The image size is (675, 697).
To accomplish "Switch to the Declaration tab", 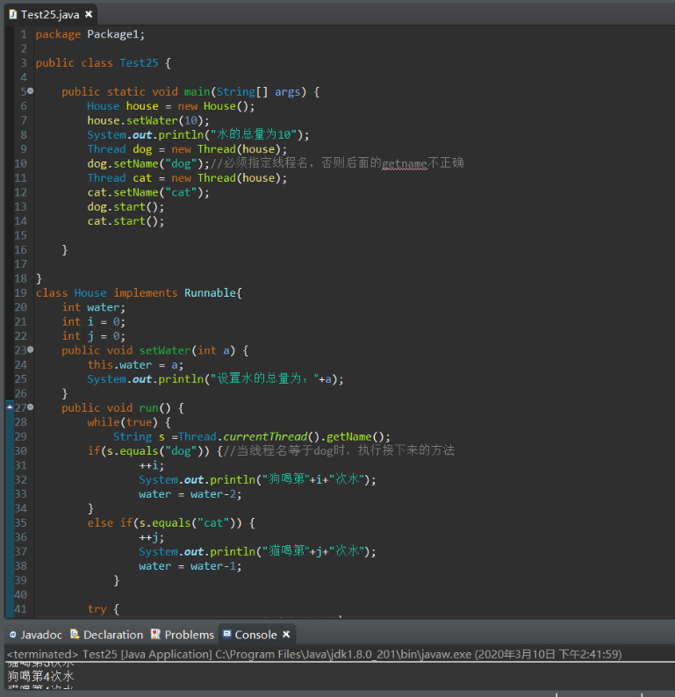I will click(x=113, y=634).
